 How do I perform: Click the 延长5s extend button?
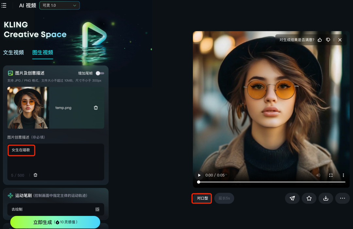click(x=224, y=198)
